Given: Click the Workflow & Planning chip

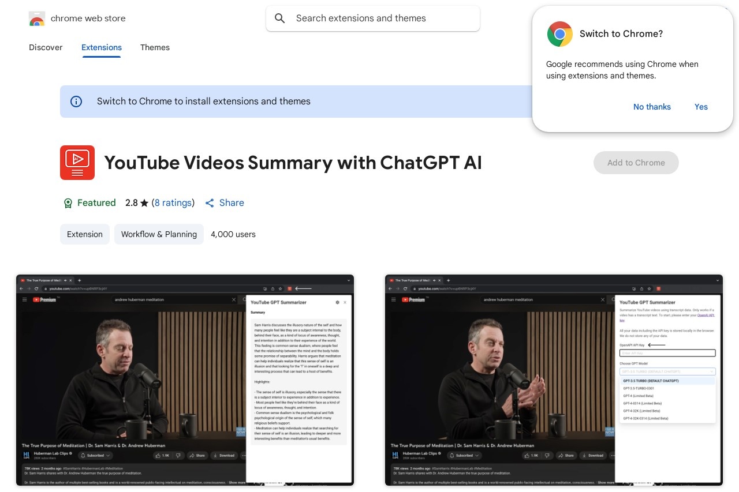Looking at the screenshot, I should tap(159, 234).
